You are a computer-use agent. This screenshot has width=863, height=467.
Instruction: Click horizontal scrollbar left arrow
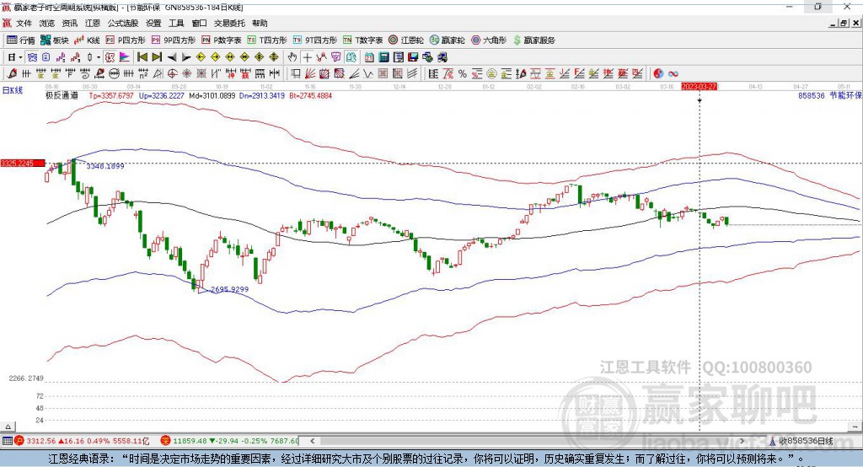(x=313, y=441)
